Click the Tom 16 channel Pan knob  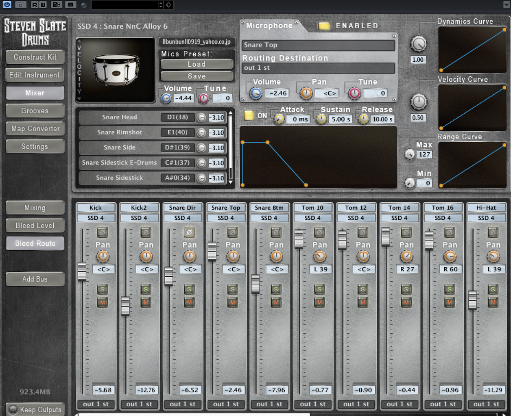[450, 256]
